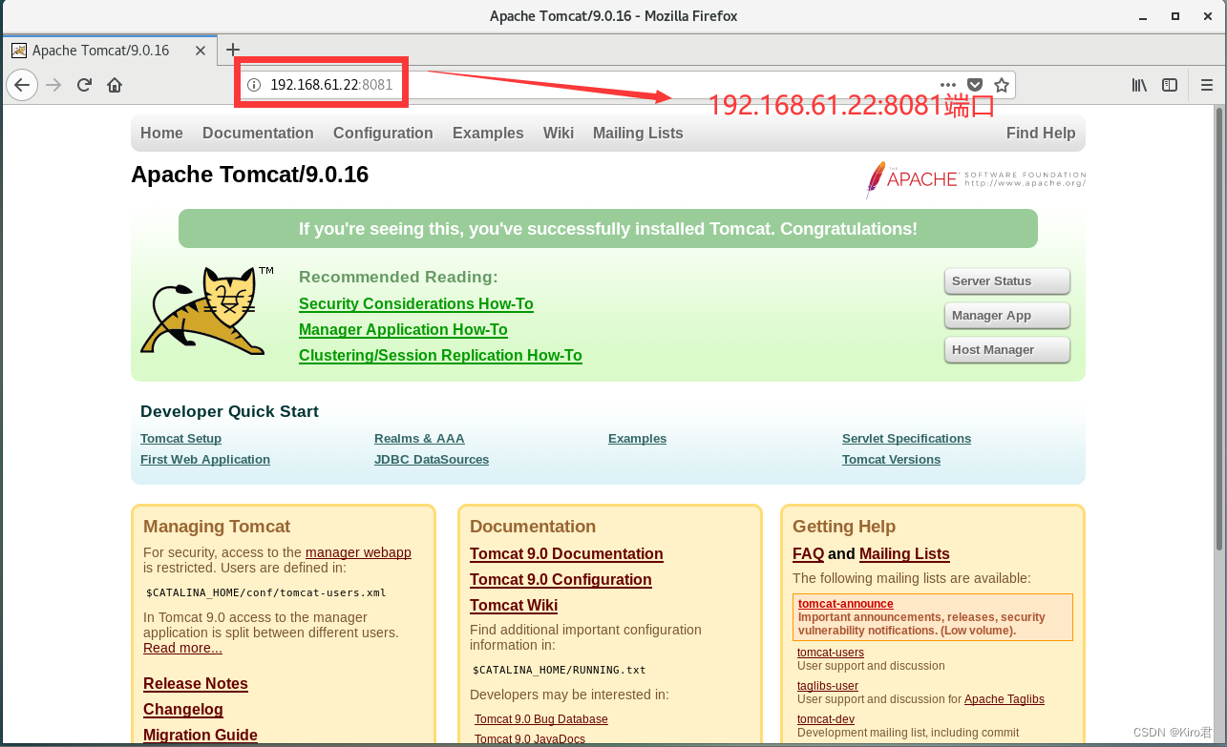The height and width of the screenshot is (747, 1227).
Task: Open First Web Application link
Action: (x=205, y=460)
